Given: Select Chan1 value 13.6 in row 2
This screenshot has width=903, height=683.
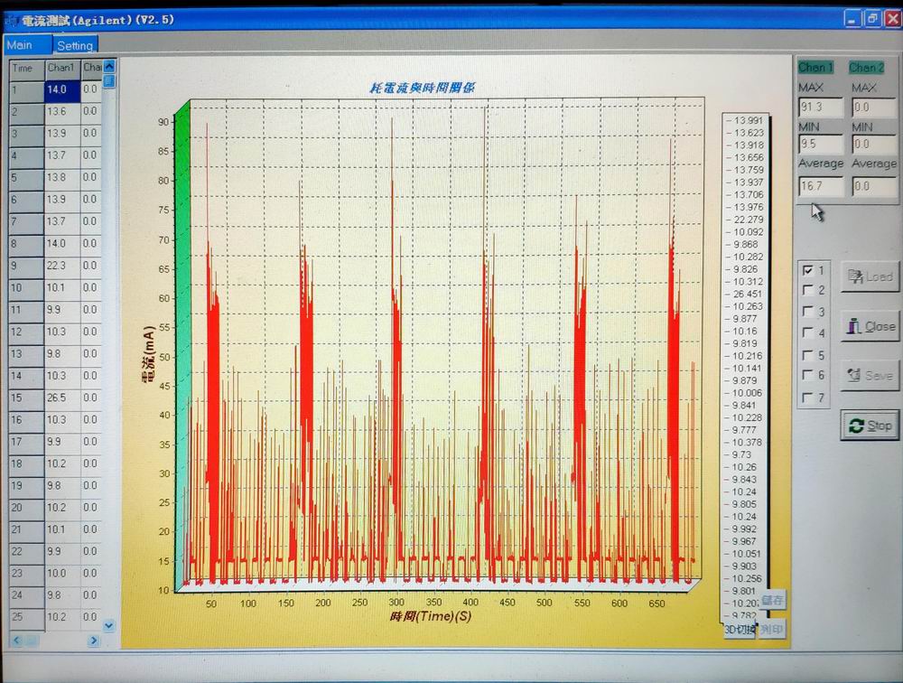Looking at the screenshot, I should [x=62, y=112].
